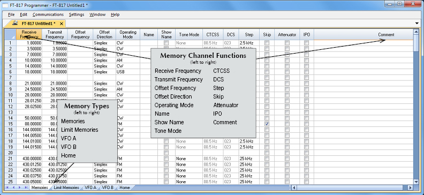The width and height of the screenshot is (424, 195).
Task: Open Step 2.5 kHz cell in row 18
Action: pyautogui.click(x=249, y=141)
